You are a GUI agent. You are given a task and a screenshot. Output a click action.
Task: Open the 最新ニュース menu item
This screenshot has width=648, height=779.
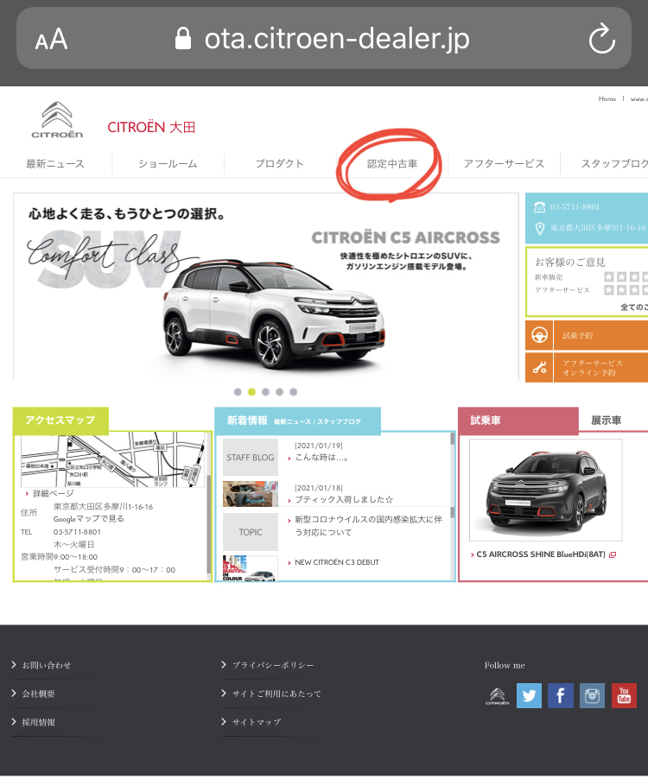[x=55, y=163]
